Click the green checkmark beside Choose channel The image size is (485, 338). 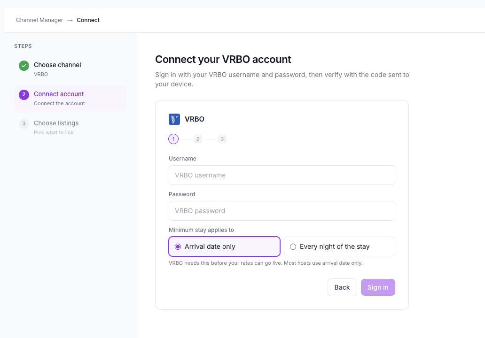click(24, 66)
